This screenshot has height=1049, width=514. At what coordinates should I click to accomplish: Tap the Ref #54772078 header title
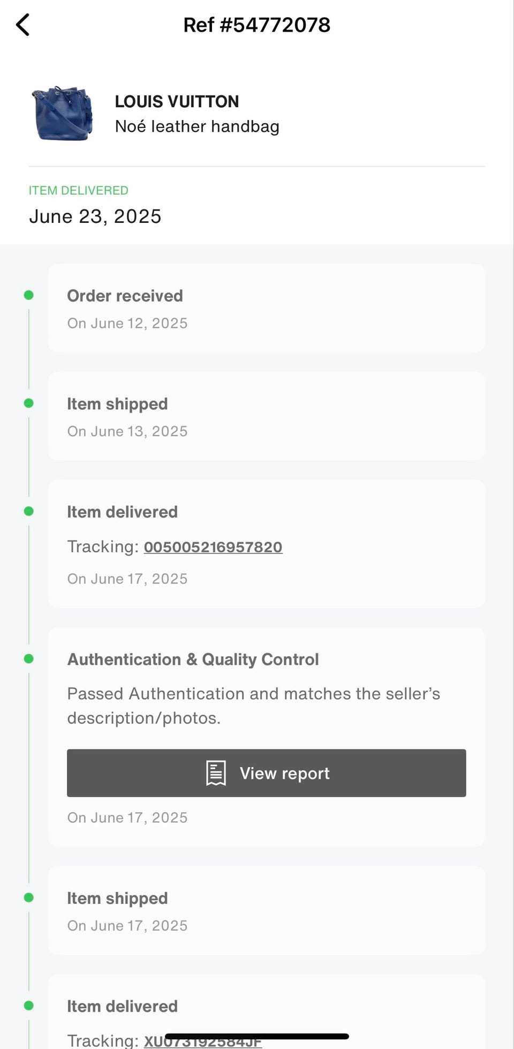tap(257, 25)
